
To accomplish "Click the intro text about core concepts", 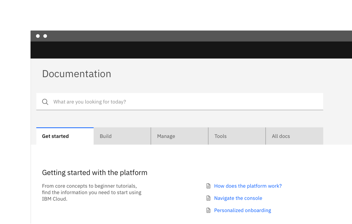I will tap(92, 192).
